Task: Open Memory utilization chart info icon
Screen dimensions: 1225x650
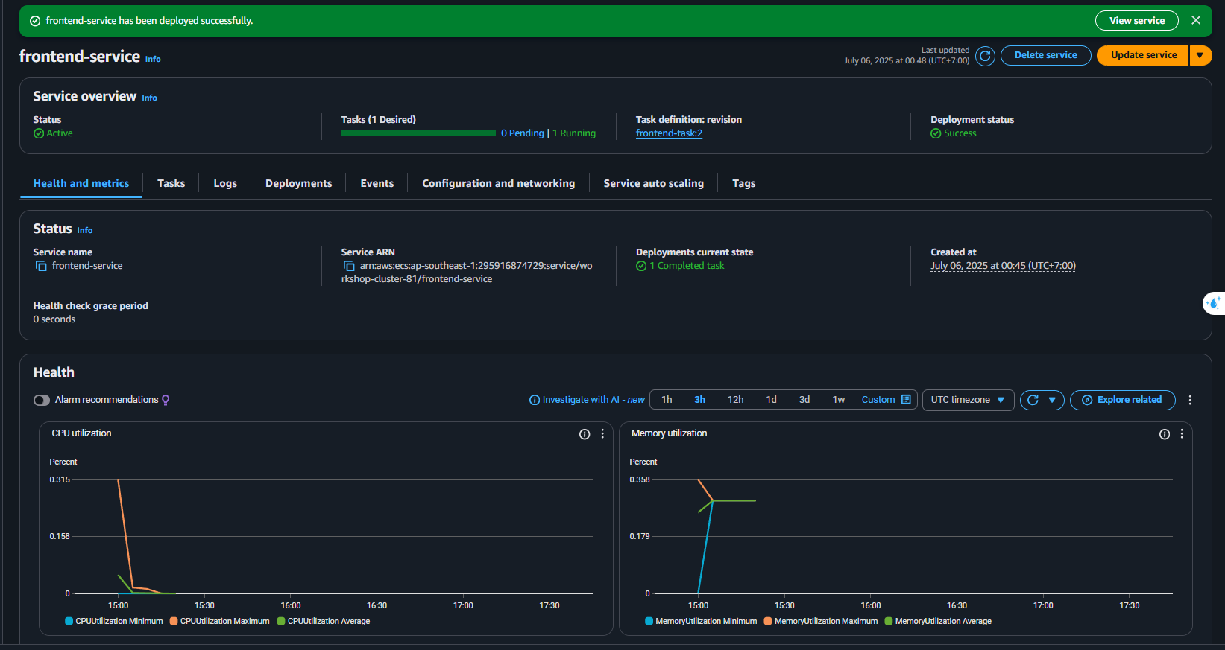Action: (x=1164, y=434)
